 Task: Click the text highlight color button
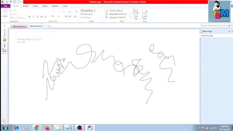(x=53, y=16)
